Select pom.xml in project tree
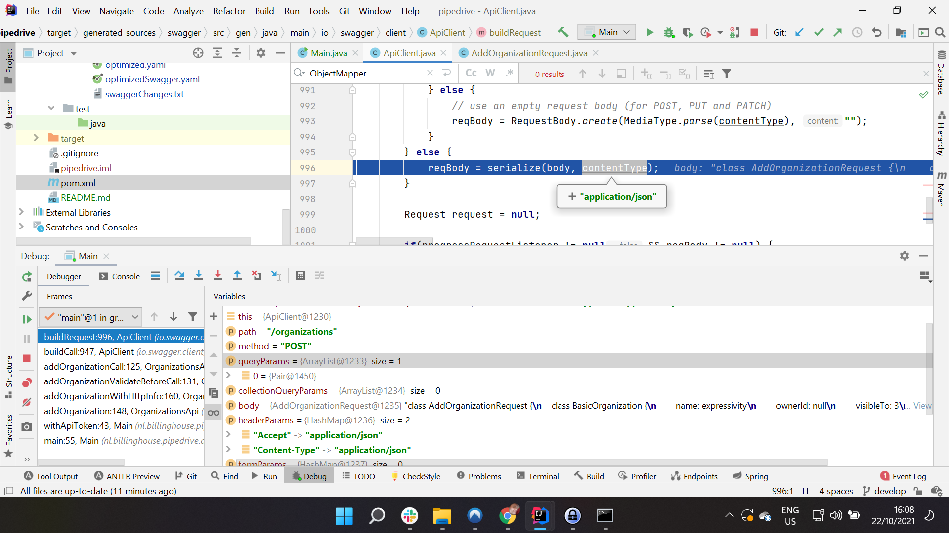 click(x=78, y=183)
